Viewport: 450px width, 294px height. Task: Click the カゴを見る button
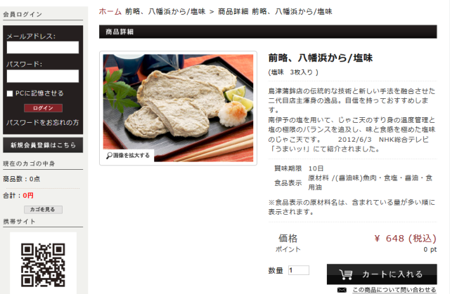click(x=43, y=210)
